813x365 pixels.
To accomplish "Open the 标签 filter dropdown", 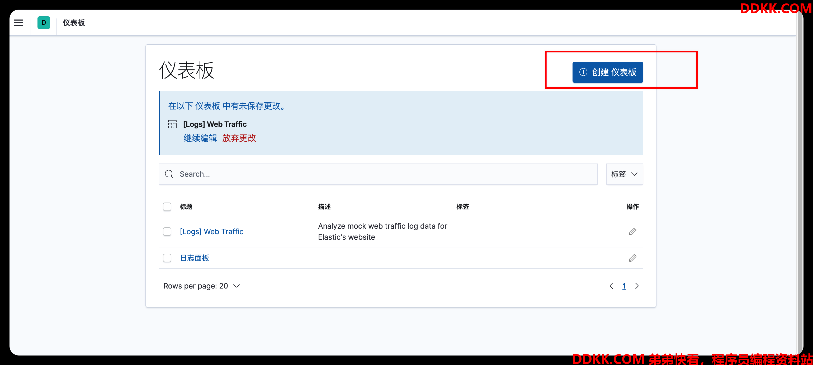I will pos(625,174).
